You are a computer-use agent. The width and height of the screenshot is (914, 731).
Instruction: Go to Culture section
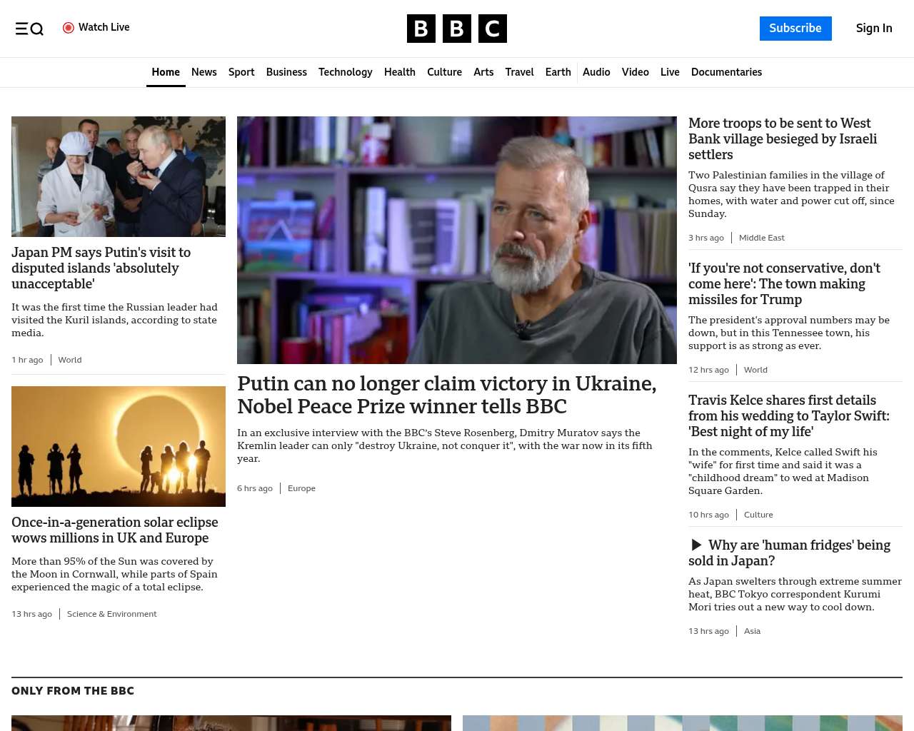point(444,72)
